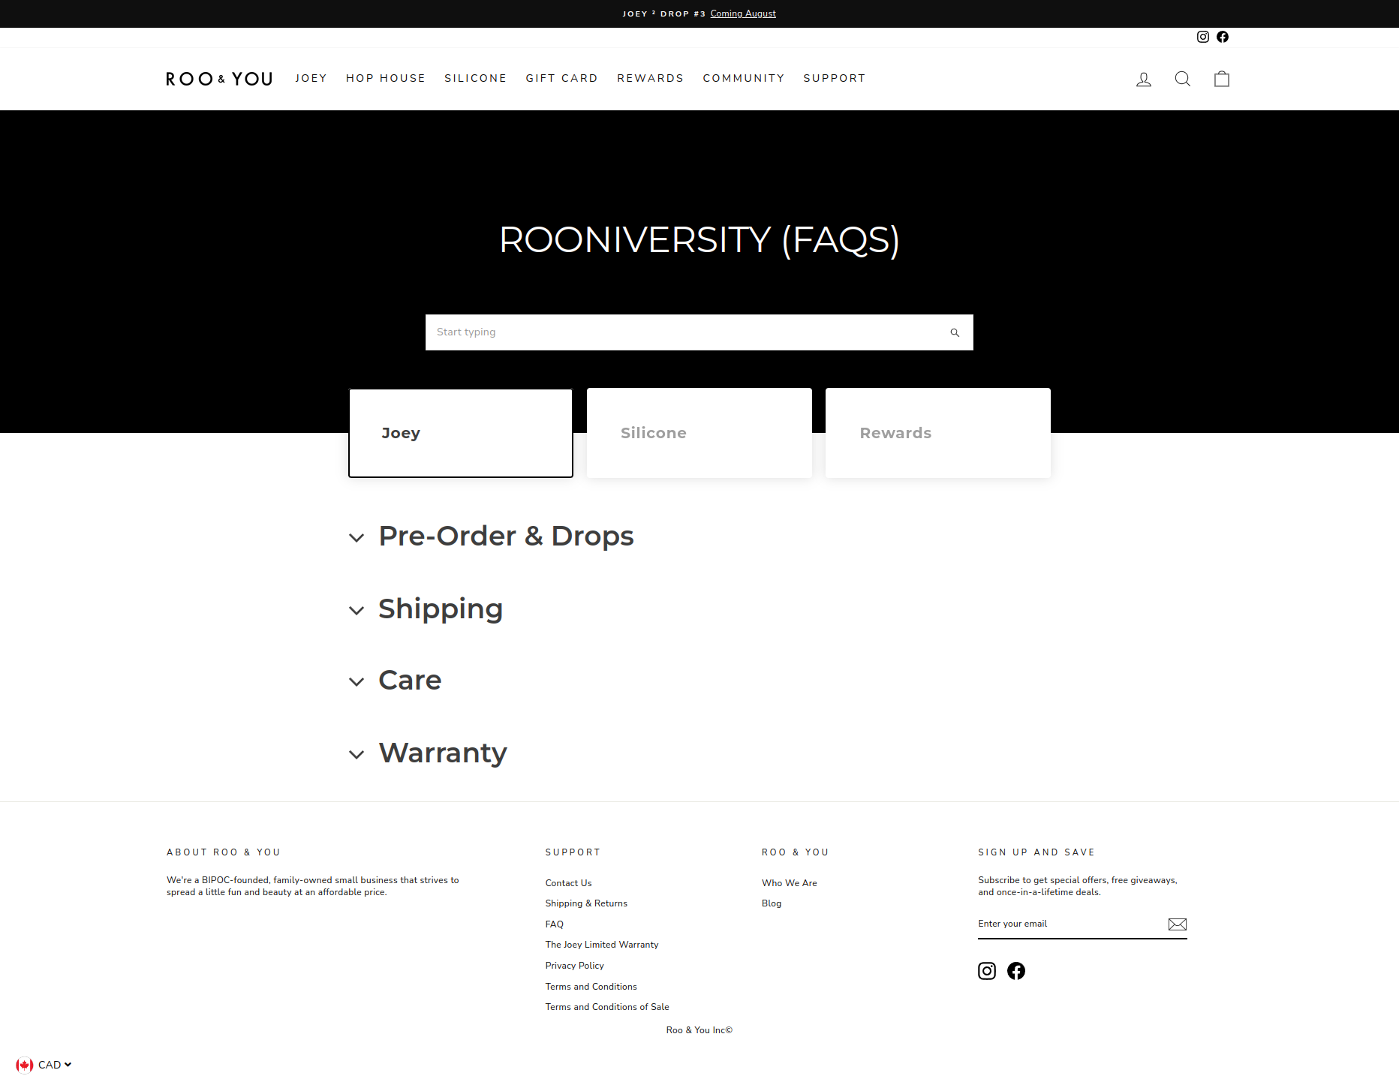Switch to the Silicone FAQ tab
1399x1088 pixels.
699,433
